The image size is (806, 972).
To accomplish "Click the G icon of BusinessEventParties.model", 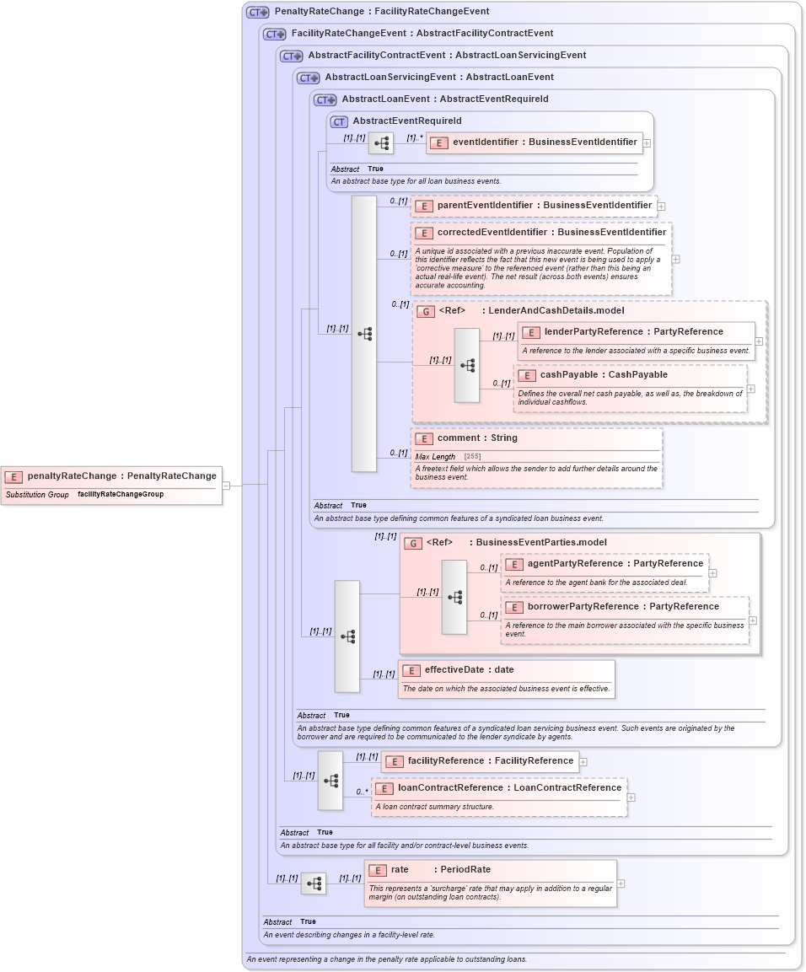I will (x=414, y=542).
